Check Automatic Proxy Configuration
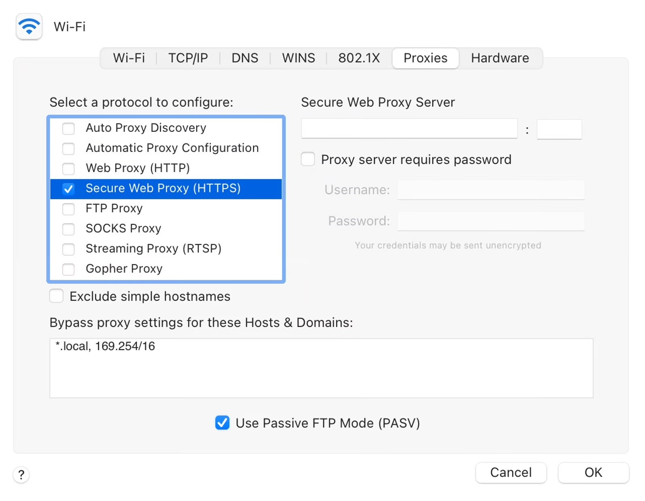This screenshot has width=645, height=501. point(69,148)
